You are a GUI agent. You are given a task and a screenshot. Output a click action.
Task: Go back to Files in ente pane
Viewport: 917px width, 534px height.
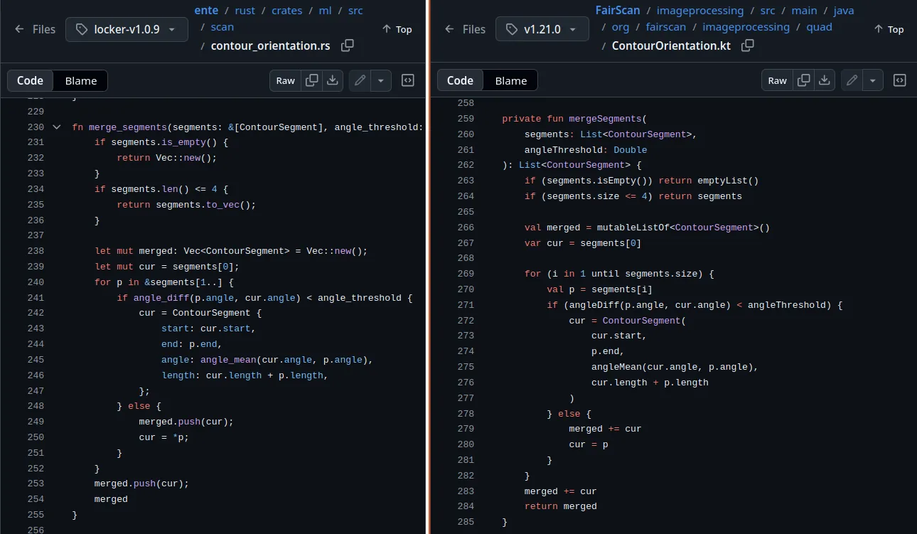pyautogui.click(x=36, y=29)
